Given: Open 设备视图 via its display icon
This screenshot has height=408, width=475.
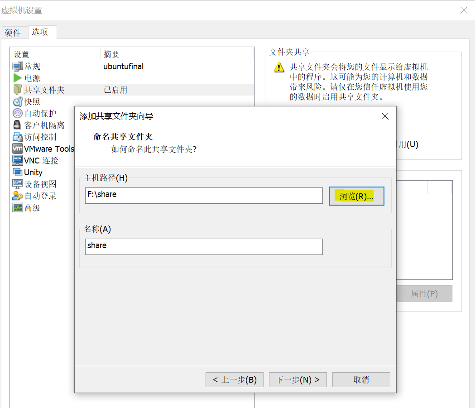Looking at the screenshot, I should click(18, 184).
